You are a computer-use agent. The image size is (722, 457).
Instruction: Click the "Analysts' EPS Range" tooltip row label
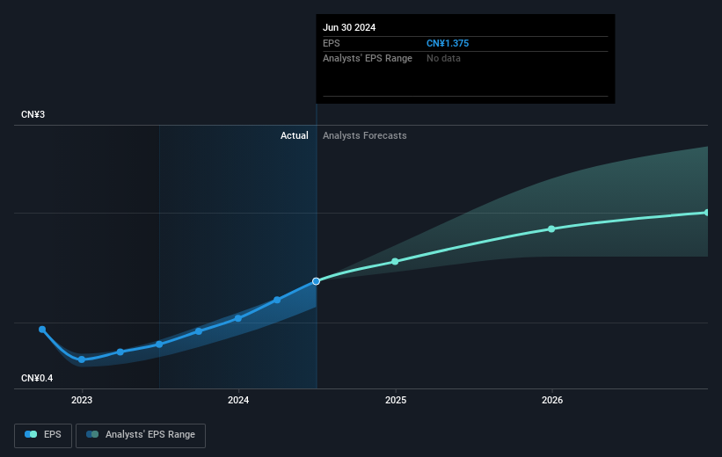click(368, 59)
